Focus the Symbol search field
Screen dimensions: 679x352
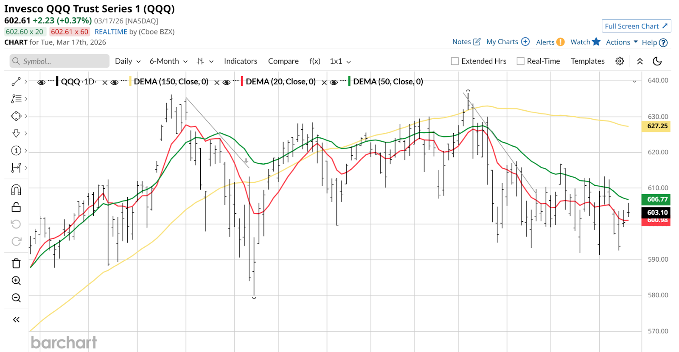pos(59,61)
